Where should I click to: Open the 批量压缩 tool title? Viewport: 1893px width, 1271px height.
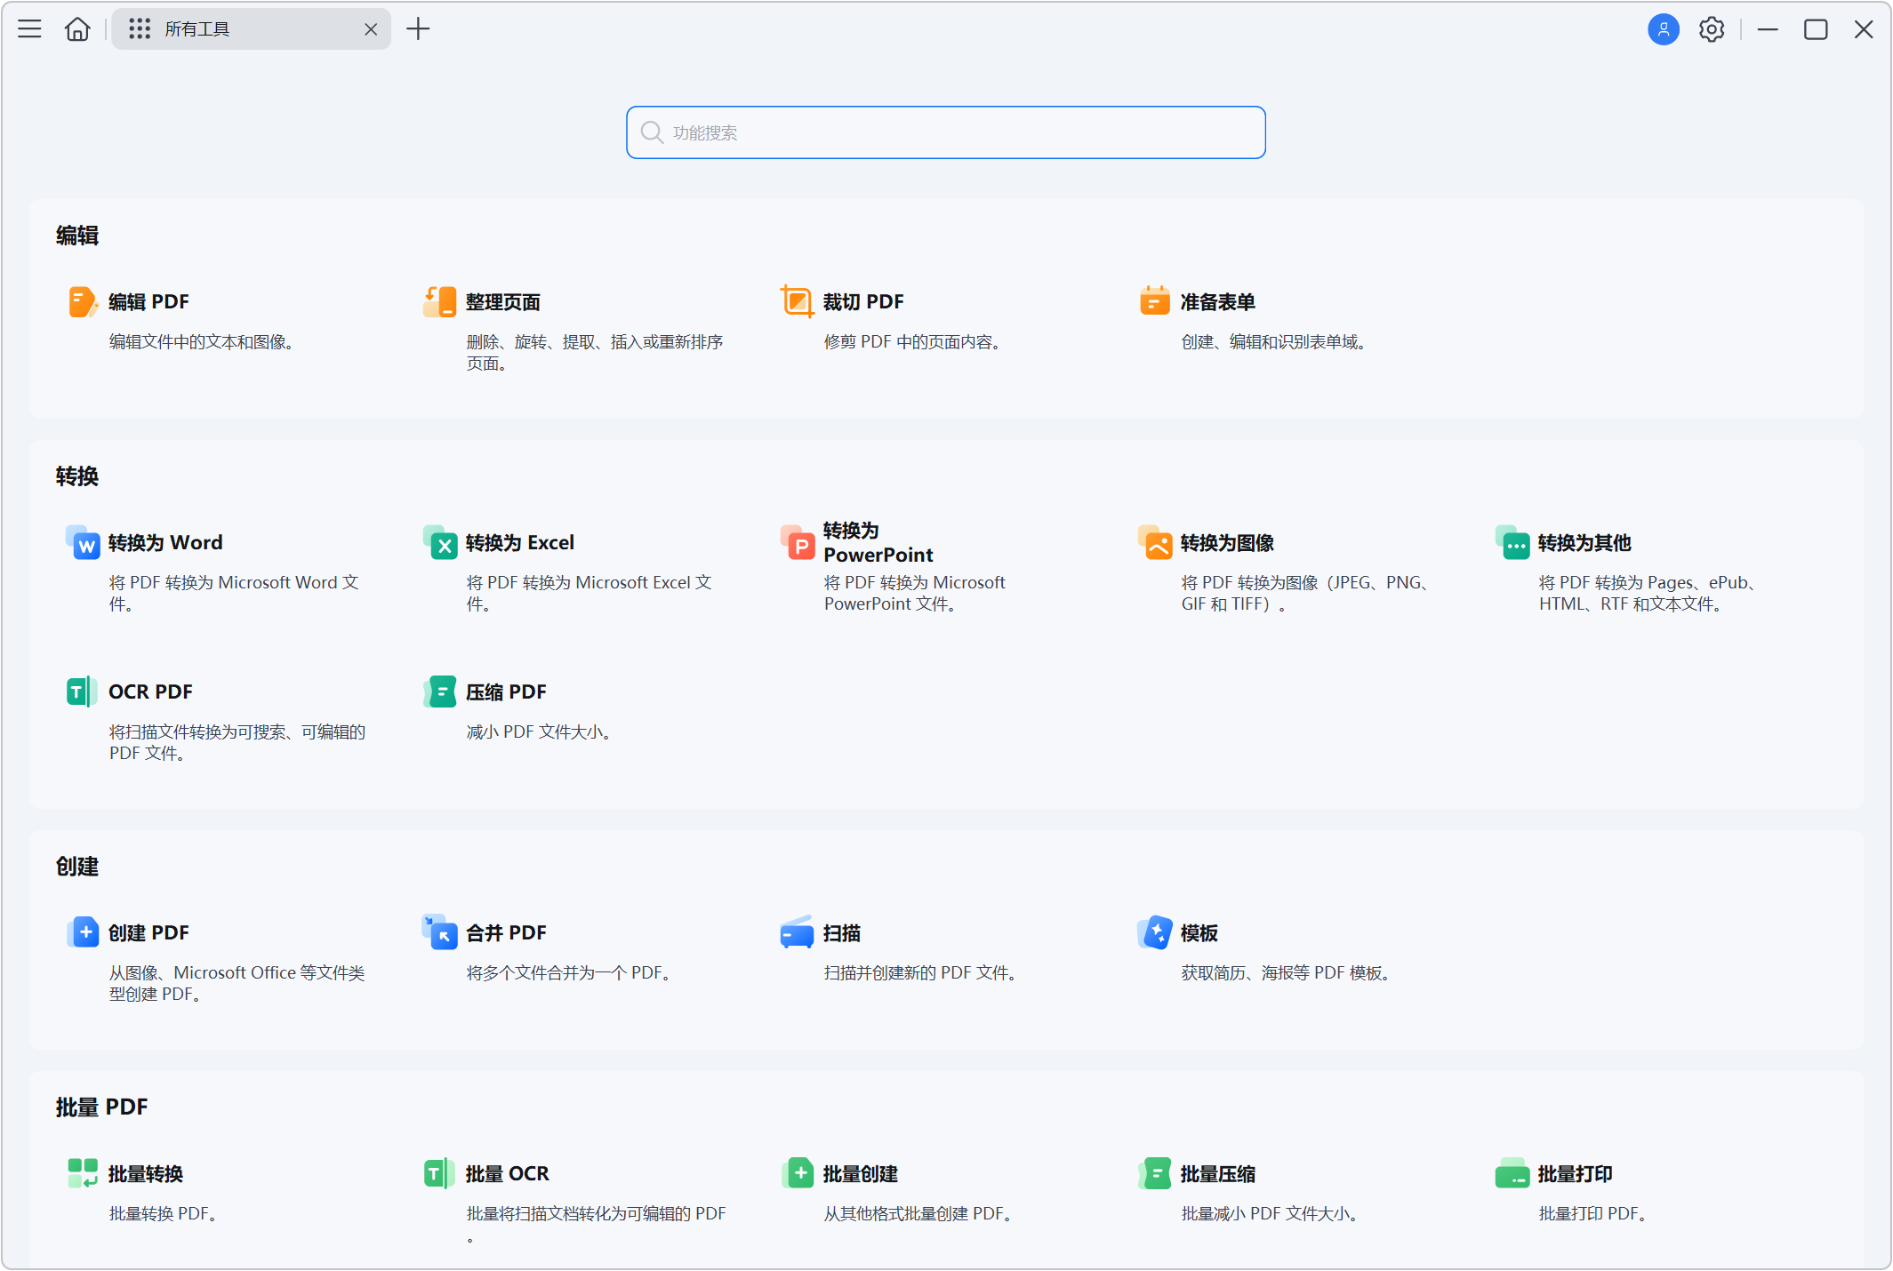[x=1218, y=1174]
